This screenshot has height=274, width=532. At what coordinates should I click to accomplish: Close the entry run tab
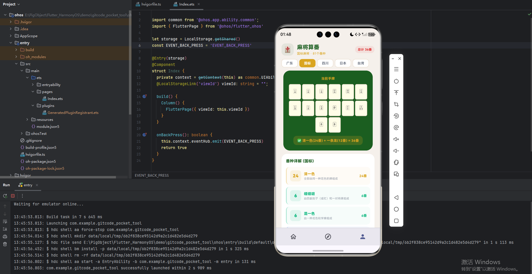[x=37, y=185]
